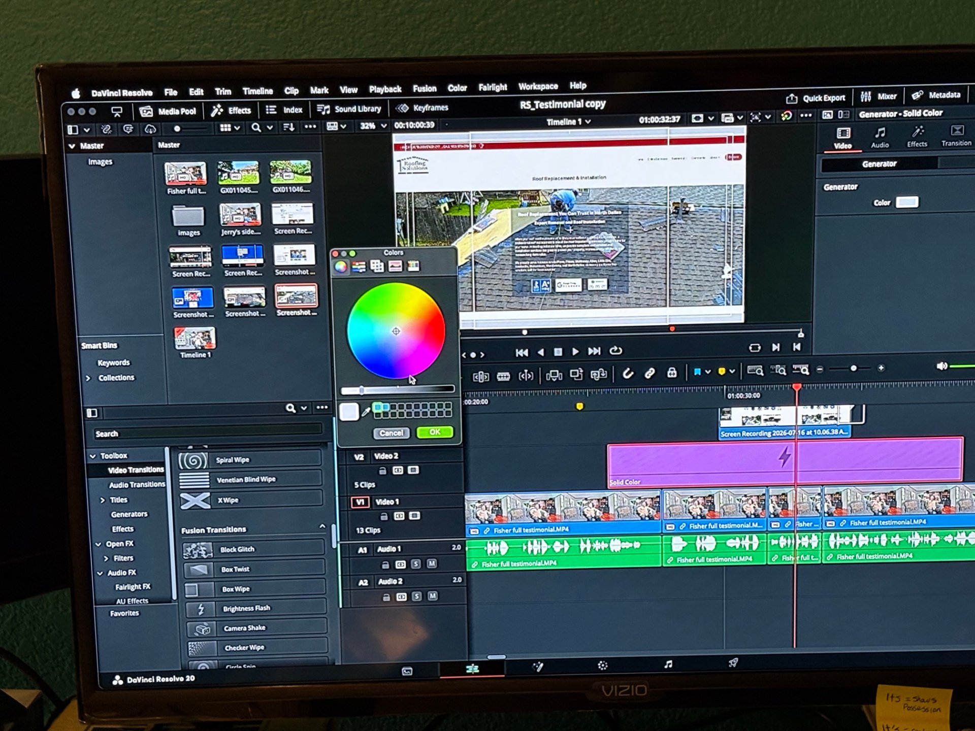Collapse the Audio FX category

(100, 574)
